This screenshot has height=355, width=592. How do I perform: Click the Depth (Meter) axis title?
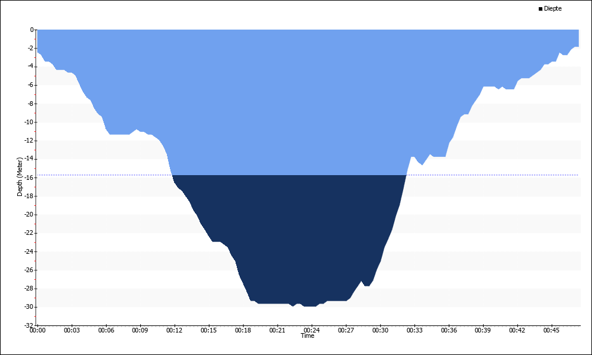20,176
